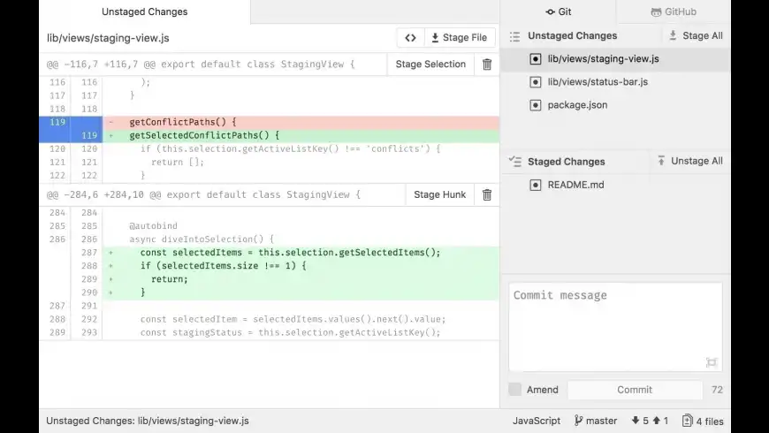This screenshot has height=433, width=769.
Task: Open the JavaScript grammar selector
Action: pyautogui.click(x=537, y=422)
